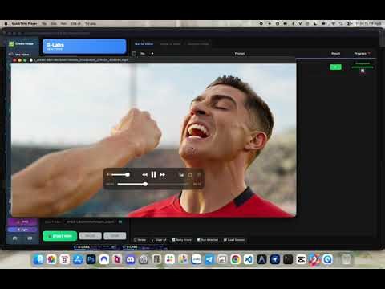This screenshot has width=385, height=289.
Task: Open the Tệp (File) menu
Action: (44, 23)
